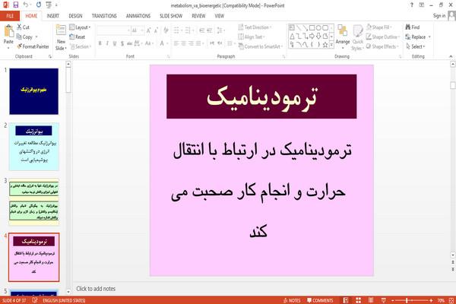The height and width of the screenshot is (304, 456).
Task: Open Align Text dropdown
Action: coord(252,36)
